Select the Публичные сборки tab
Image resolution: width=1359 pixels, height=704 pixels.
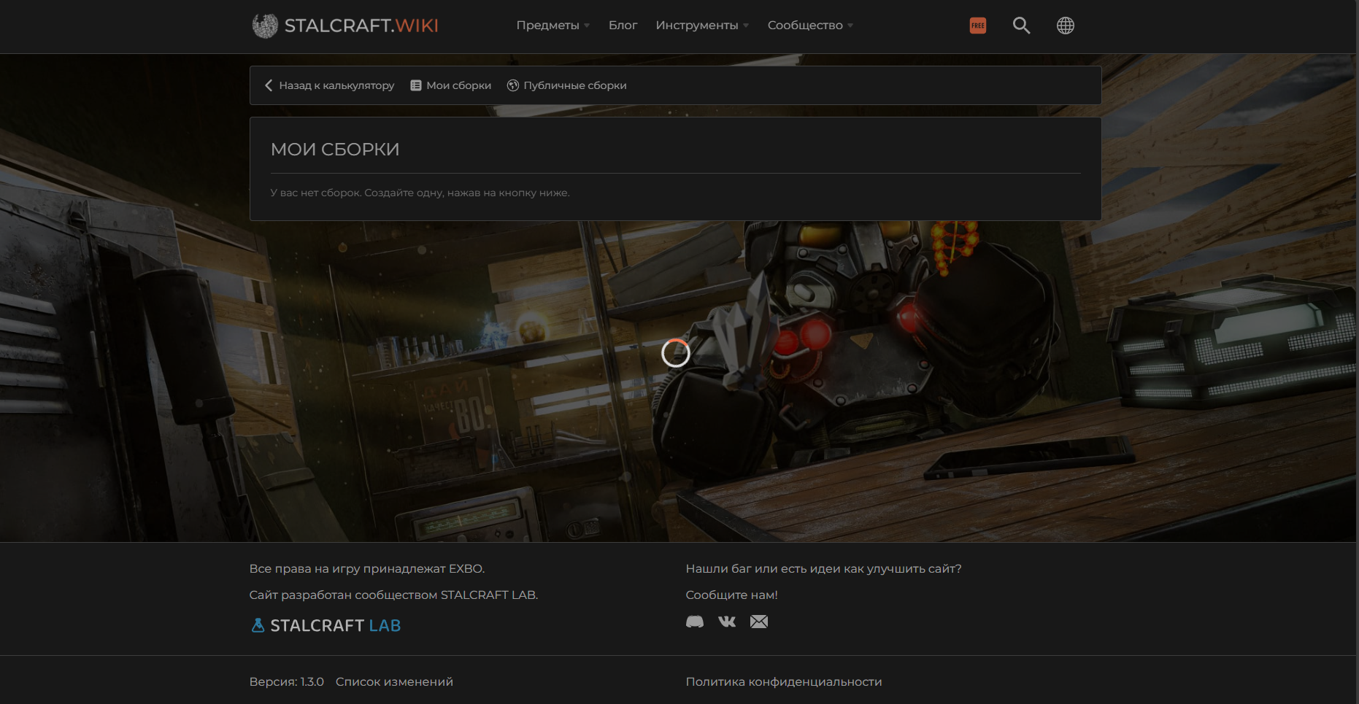pos(567,85)
